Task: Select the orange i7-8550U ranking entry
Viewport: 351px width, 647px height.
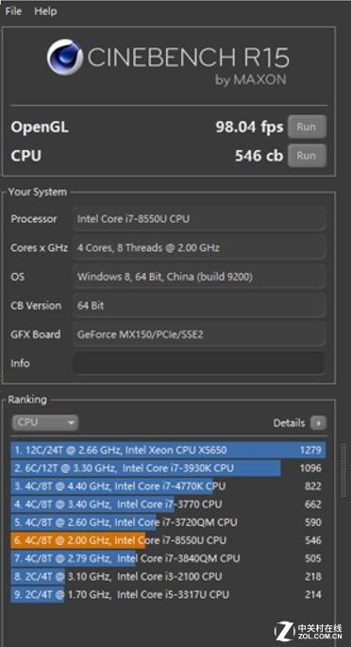Action: [169, 540]
